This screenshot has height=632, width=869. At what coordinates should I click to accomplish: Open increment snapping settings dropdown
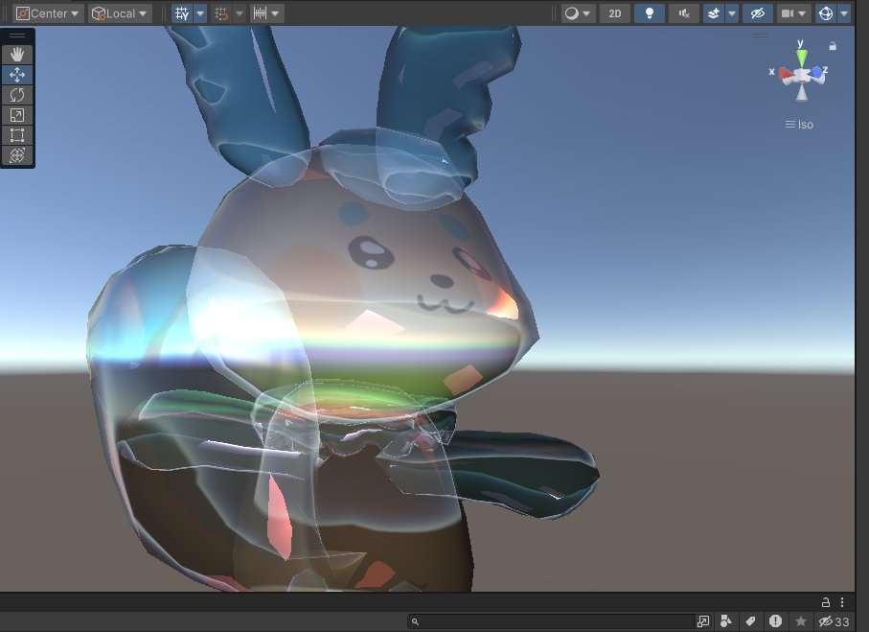coord(266,13)
